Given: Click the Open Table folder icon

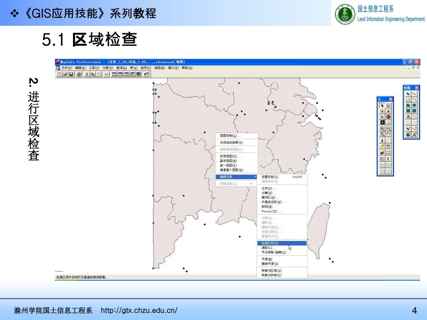Looking at the screenshot, I should [x=65, y=74].
